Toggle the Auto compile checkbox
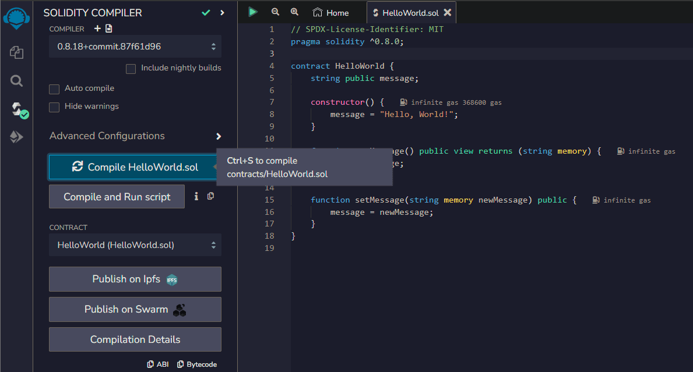693x372 pixels. 54,89
